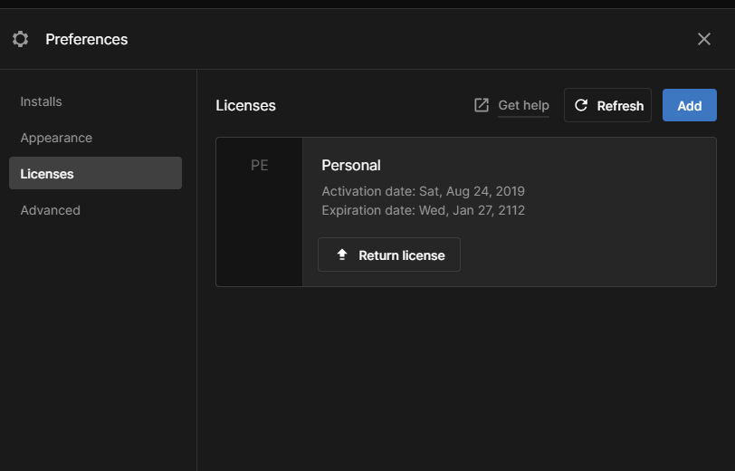Screen dimensions: 735x471
Task: Switch to the Appearance section
Action: click(x=56, y=138)
